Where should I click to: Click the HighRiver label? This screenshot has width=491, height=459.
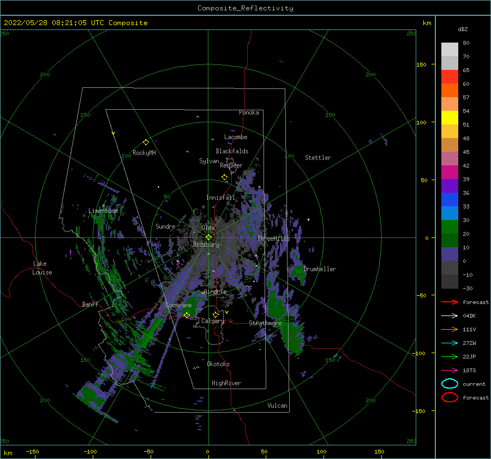pos(226,383)
